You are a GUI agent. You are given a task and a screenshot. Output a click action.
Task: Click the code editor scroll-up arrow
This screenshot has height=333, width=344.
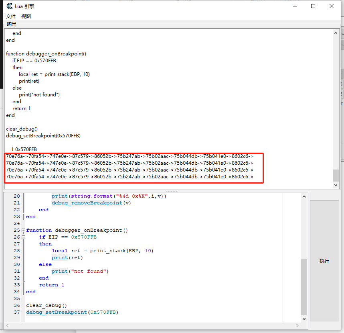(304, 196)
